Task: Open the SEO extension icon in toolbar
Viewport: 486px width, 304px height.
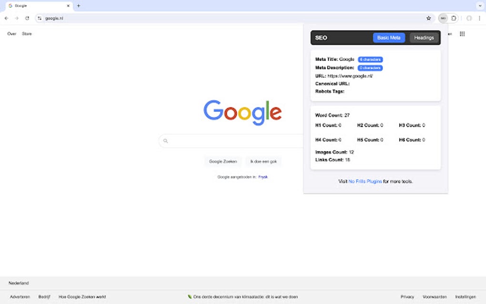Action: tap(443, 18)
